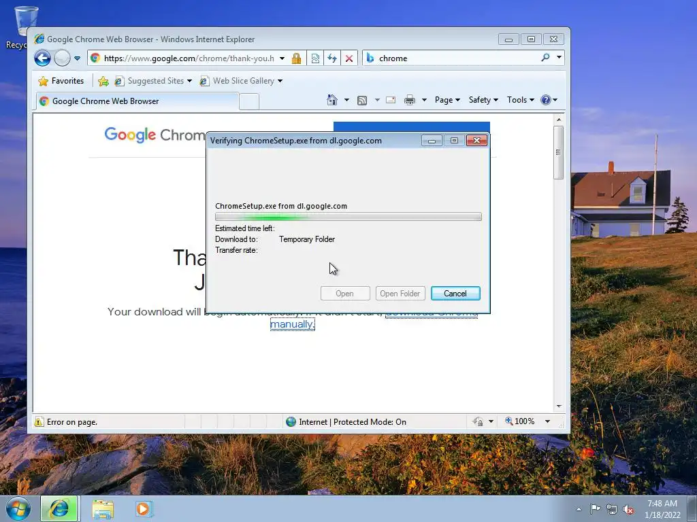
Task: Open a new blank tab
Action: [x=249, y=102]
